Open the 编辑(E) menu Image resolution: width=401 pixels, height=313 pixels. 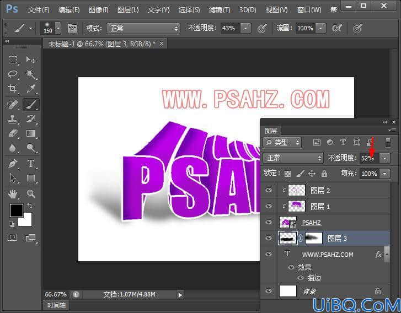point(69,10)
